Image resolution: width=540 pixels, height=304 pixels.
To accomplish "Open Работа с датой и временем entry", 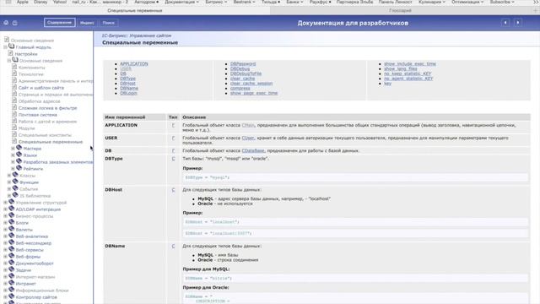I will pos(47,122).
